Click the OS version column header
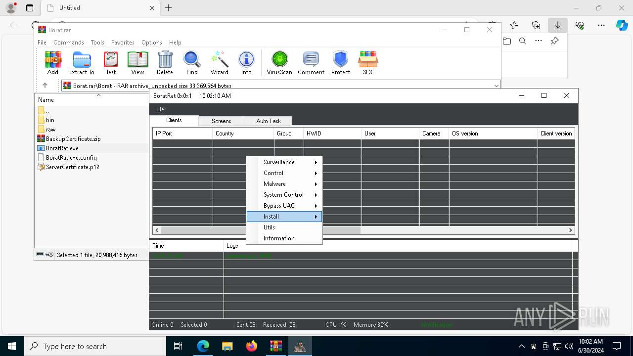 493,133
